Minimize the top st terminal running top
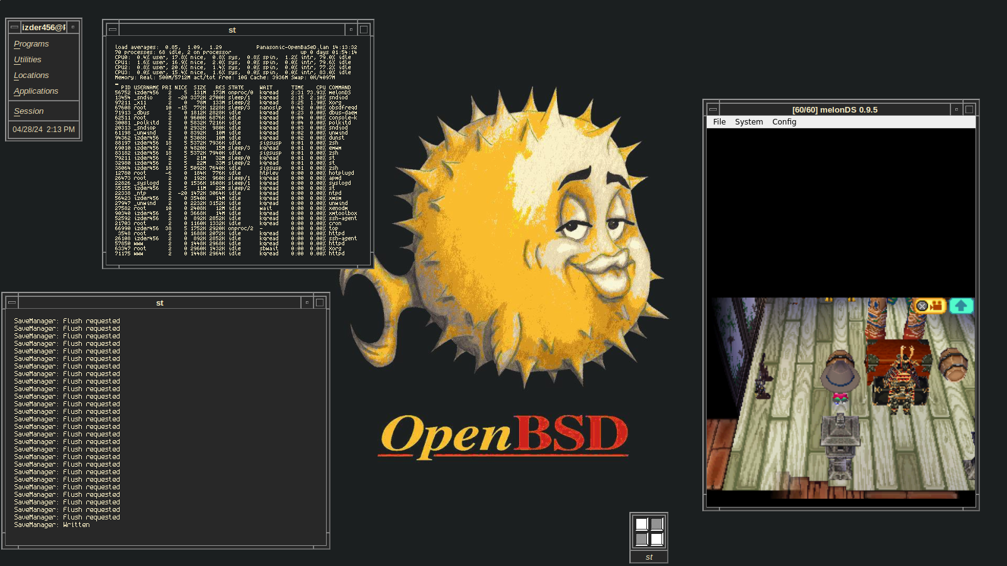The height and width of the screenshot is (566, 1007). [x=351, y=30]
